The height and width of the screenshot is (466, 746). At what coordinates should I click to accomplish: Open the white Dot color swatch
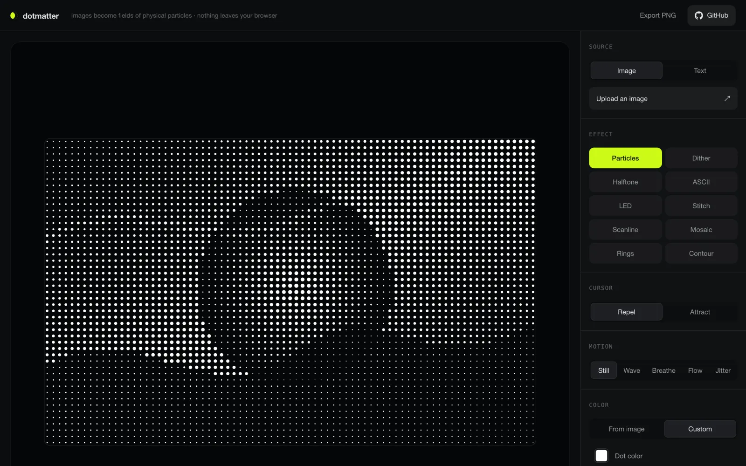601,456
